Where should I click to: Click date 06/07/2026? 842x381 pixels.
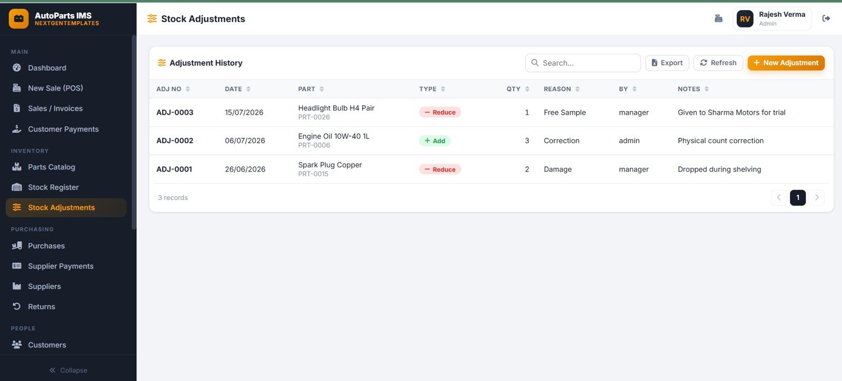click(245, 141)
